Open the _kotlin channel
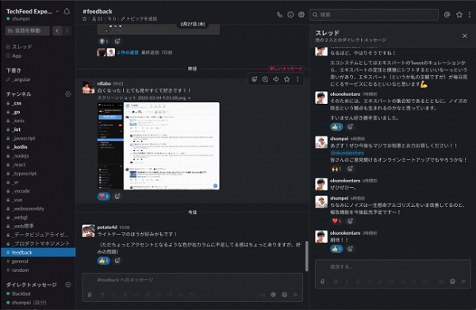The width and height of the screenshot is (476, 310). [x=20, y=147]
